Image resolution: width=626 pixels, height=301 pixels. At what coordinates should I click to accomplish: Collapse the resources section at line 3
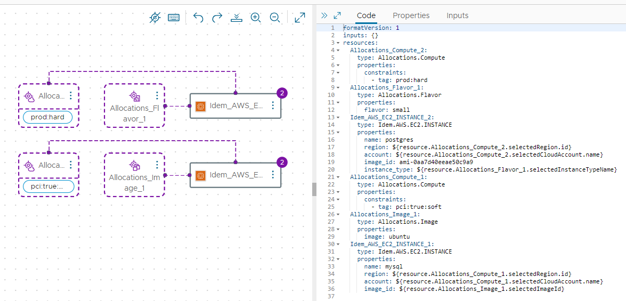click(x=338, y=43)
